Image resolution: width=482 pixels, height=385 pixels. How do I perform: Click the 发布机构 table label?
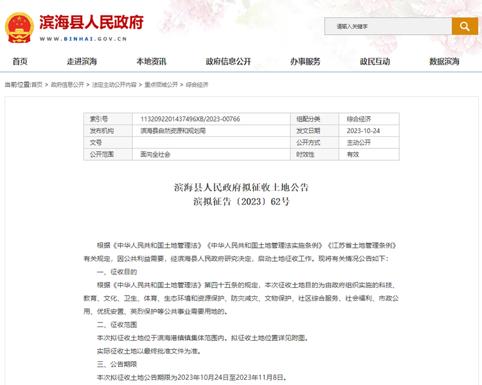[102, 130]
